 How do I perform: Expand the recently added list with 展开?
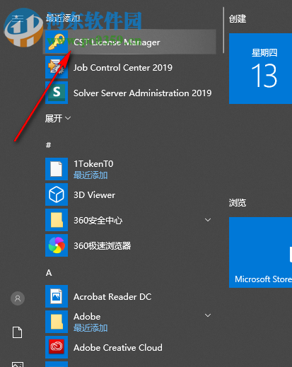pos(58,118)
